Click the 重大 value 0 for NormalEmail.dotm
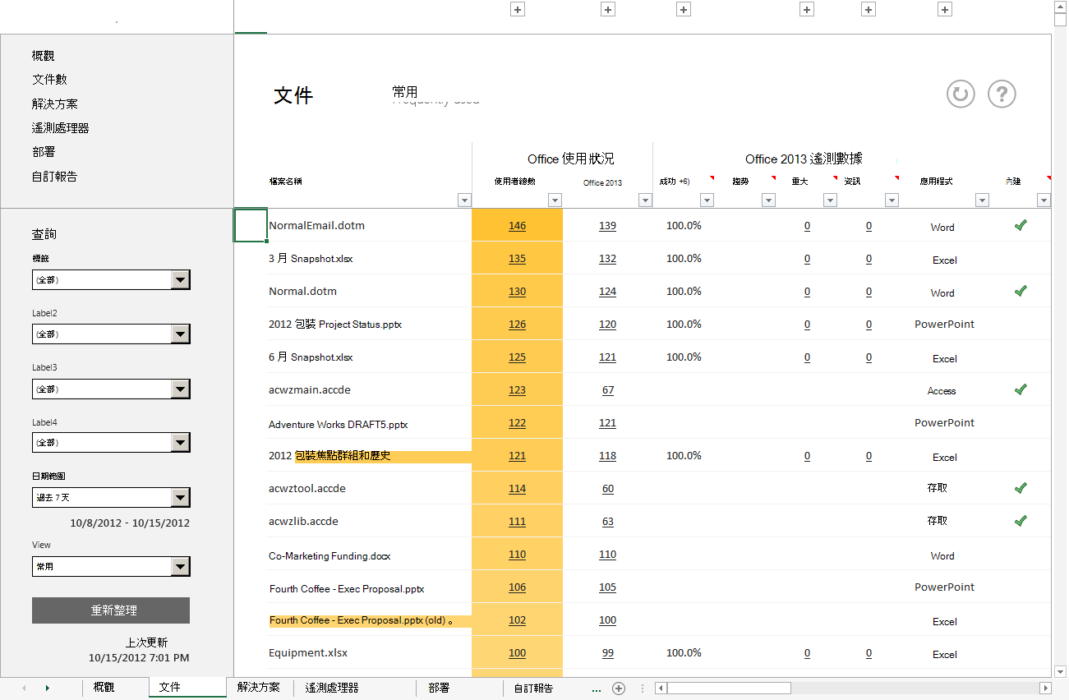The height and width of the screenshot is (700, 1069). pos(807,226)
